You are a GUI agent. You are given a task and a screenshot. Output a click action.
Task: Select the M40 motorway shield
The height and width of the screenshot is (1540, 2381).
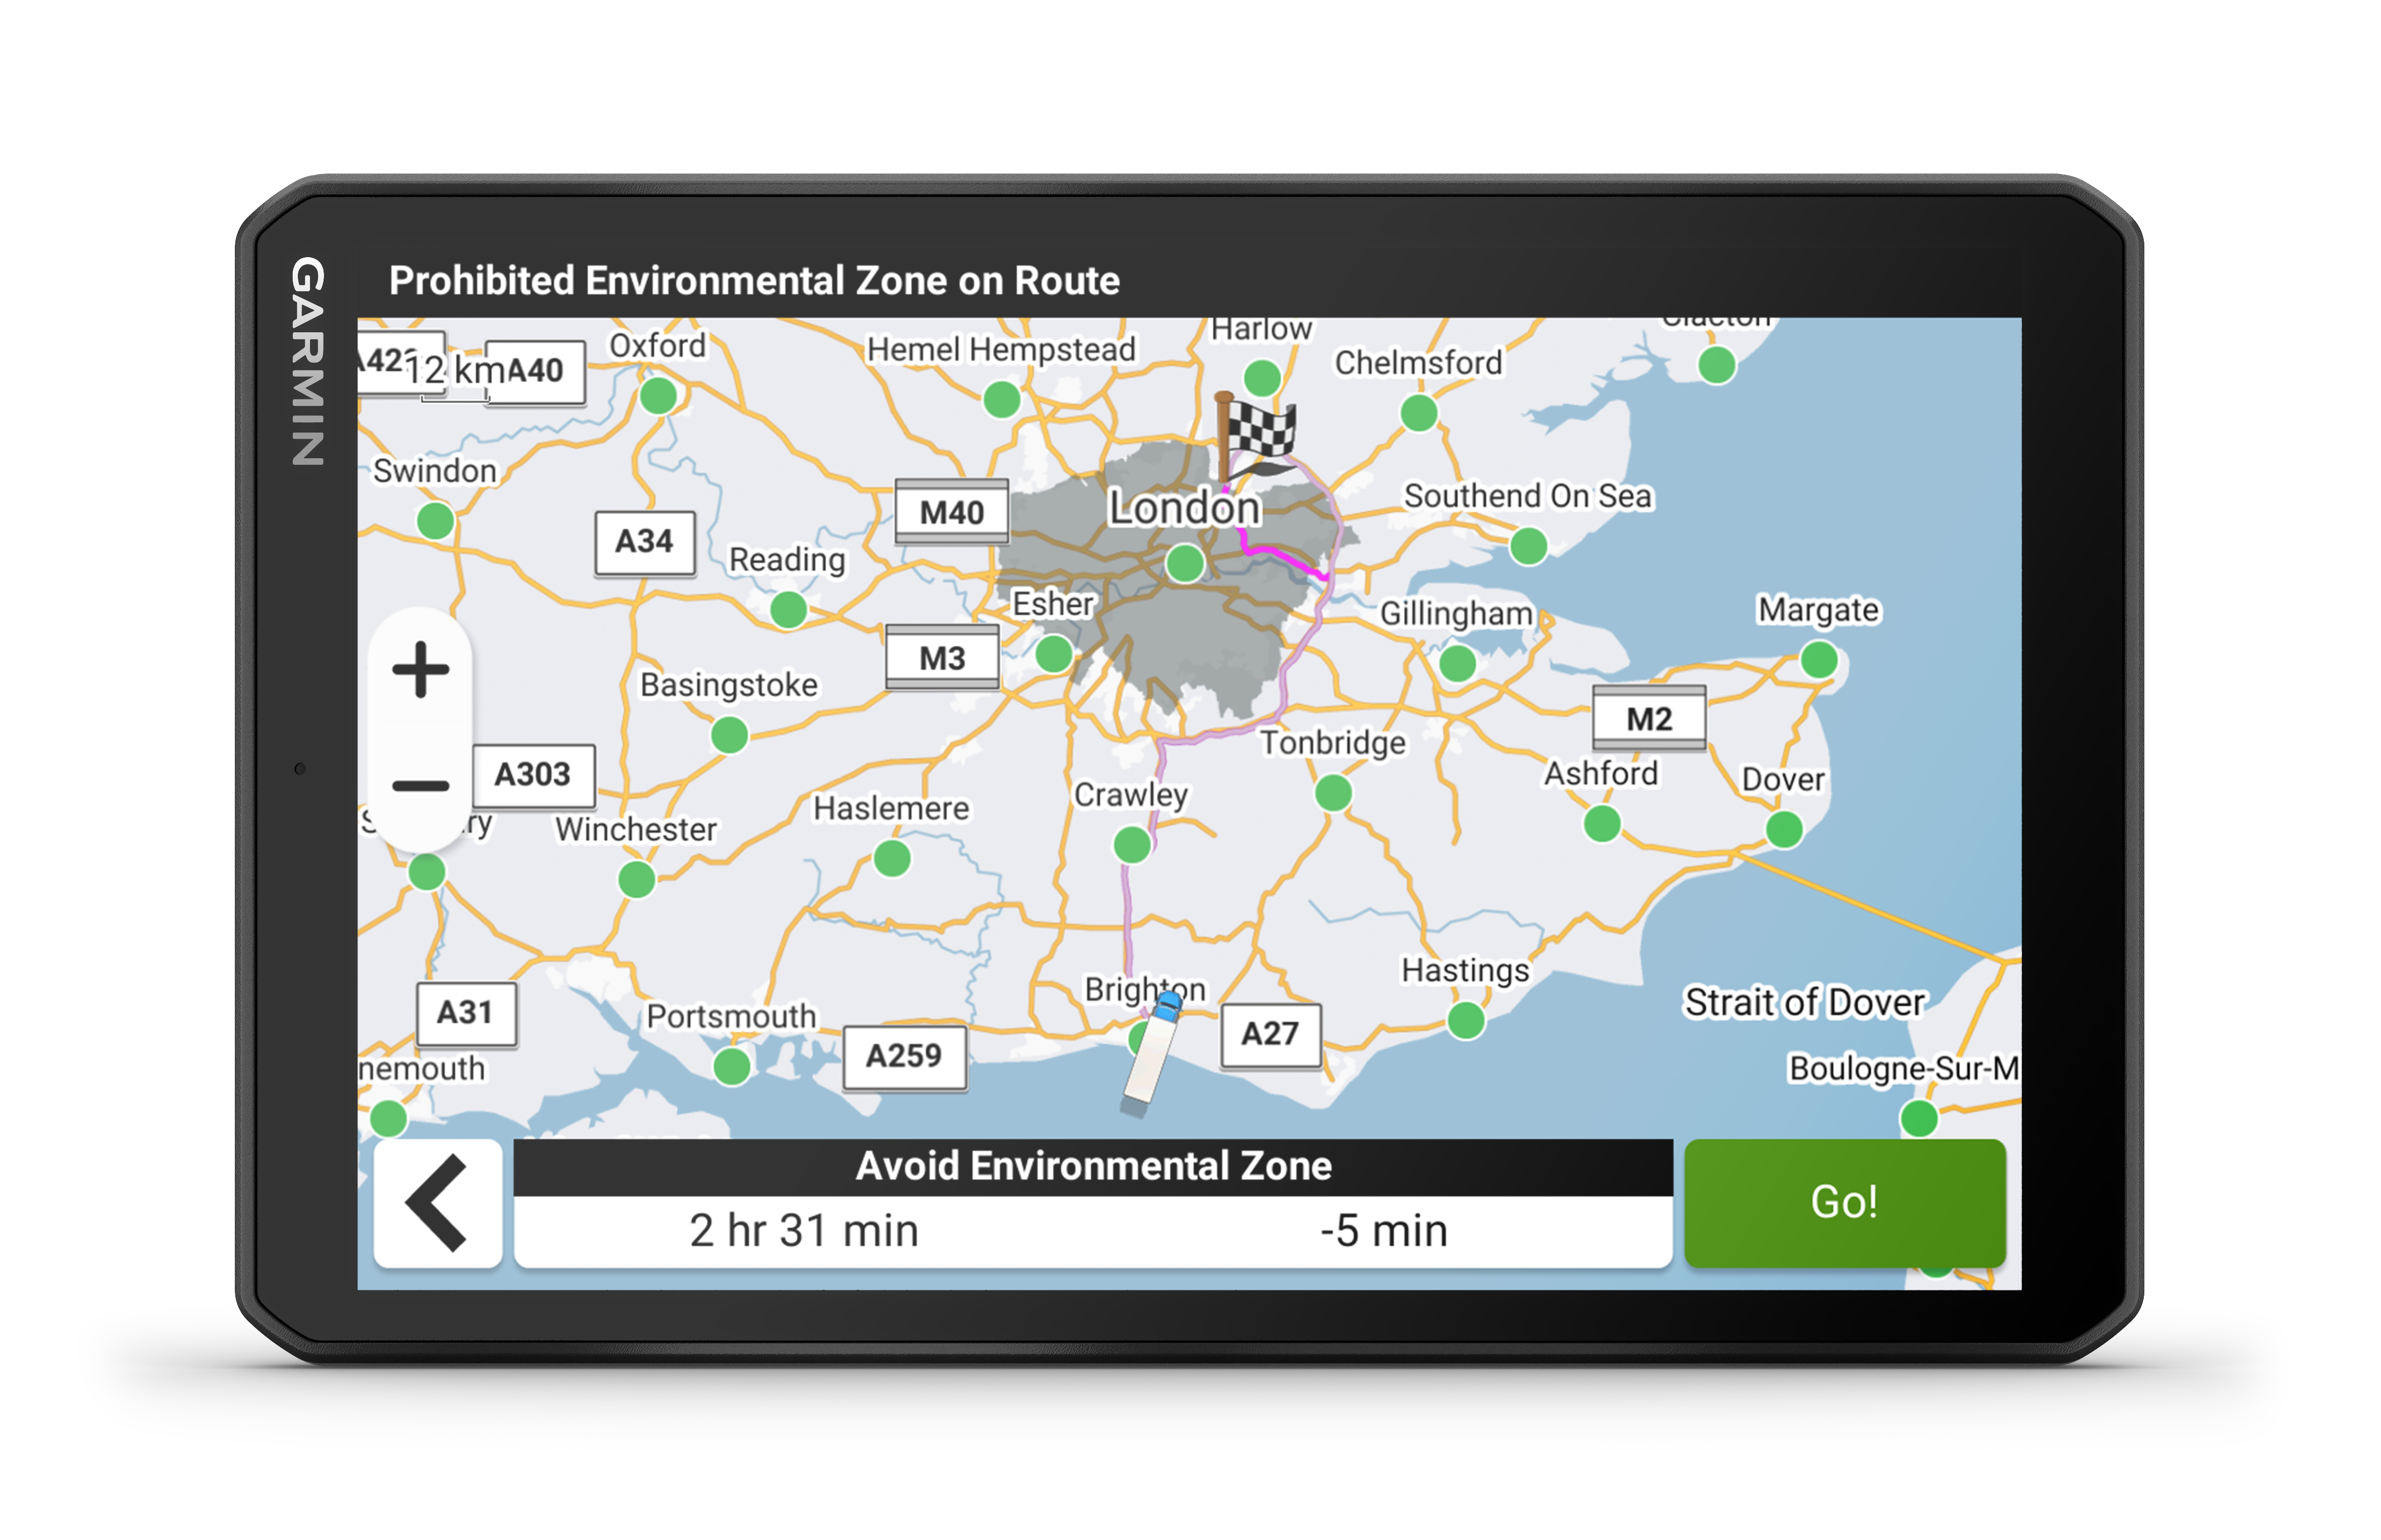(951, 512)
